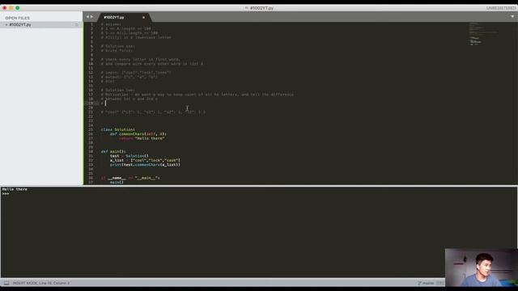Click the 'def main():' line

pos(113,151)
